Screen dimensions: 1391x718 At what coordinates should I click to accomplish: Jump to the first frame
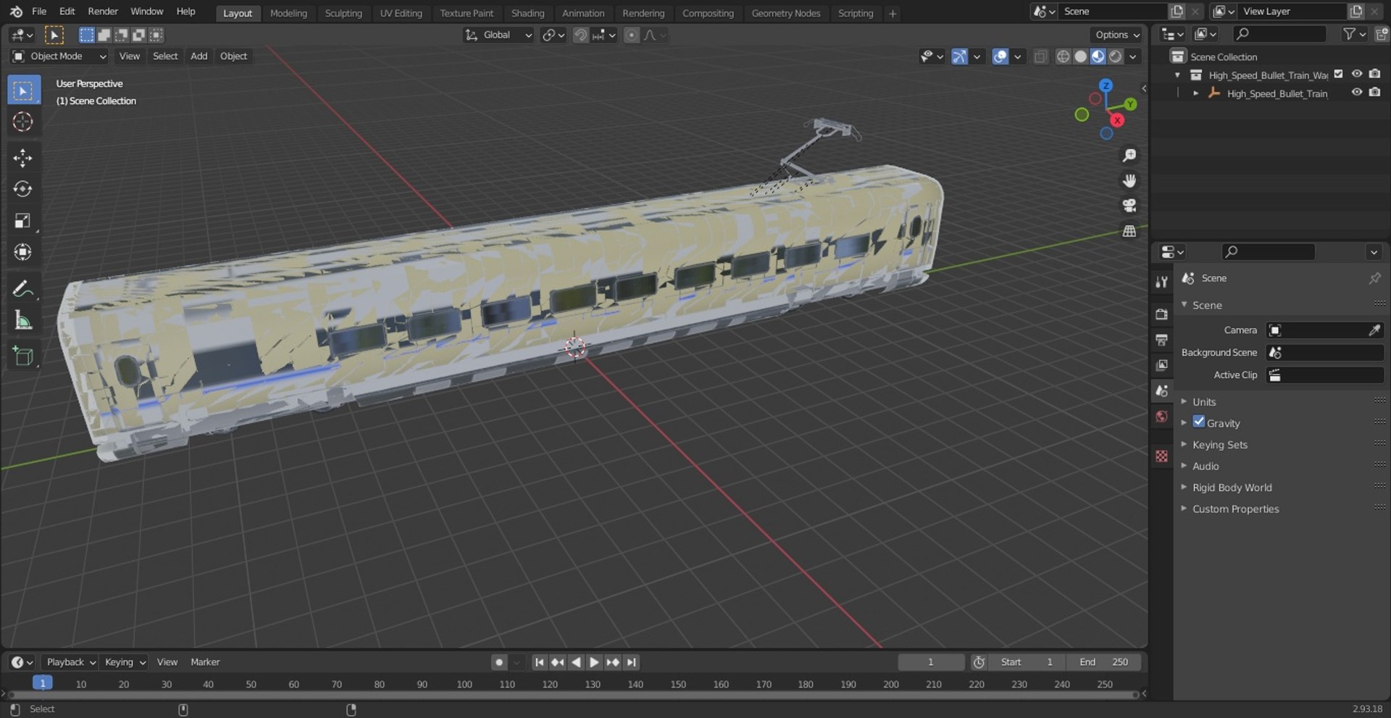[539, 662]
